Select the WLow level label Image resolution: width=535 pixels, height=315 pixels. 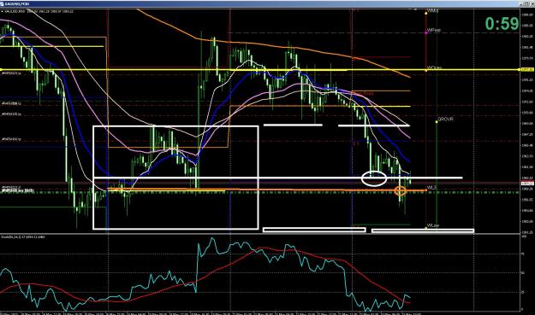(x=433, y=225)
